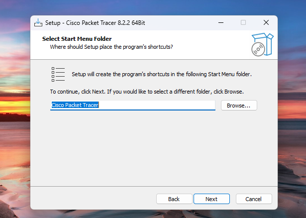Viewport: 306px width, 218px height.
Task: Close the Cisco Packet Tracer setup window
Action: tap(266, 22)
